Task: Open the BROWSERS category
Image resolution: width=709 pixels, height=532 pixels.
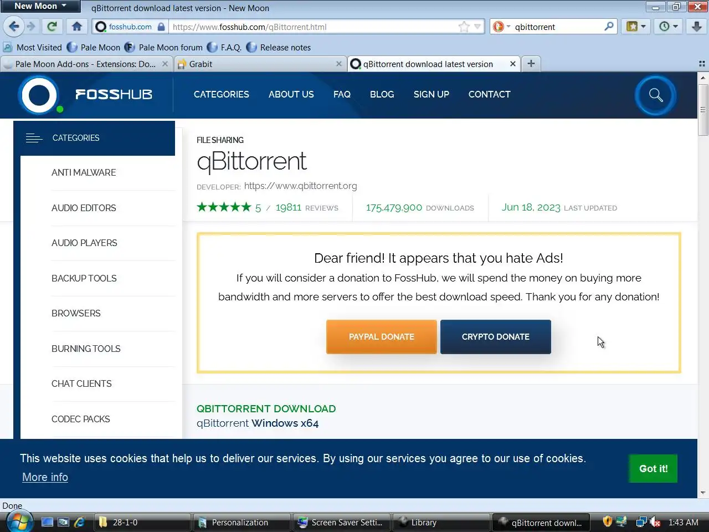Action: tap(76, 314)
